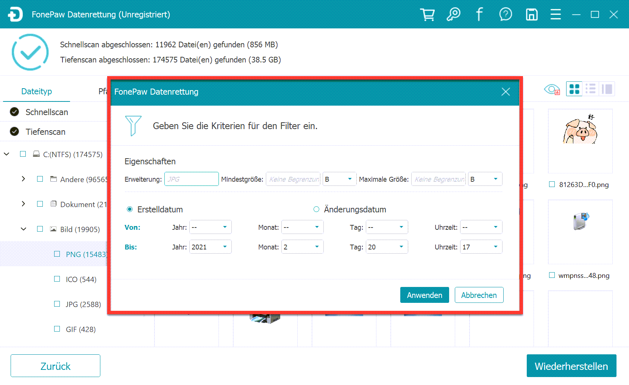Check the C:(NTFS) drive checkbox
629x385 pixels.
click(x=23, y=154)
